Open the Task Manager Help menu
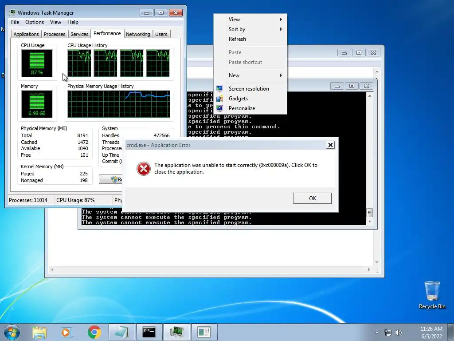The width and height of the screenshot is (454, 341). [x=73, y=22]
